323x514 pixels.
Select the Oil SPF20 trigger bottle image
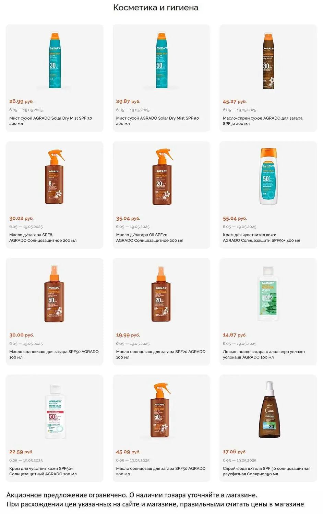coord(162,176)
